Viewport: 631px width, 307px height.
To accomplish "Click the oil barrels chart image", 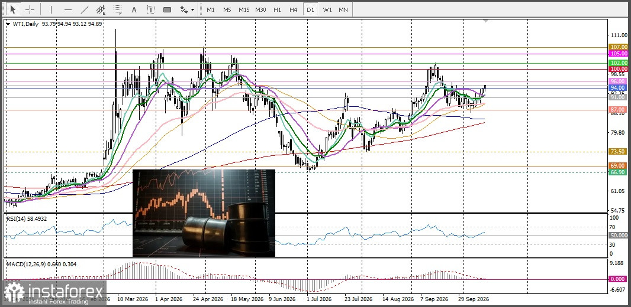I will [204, 213].
